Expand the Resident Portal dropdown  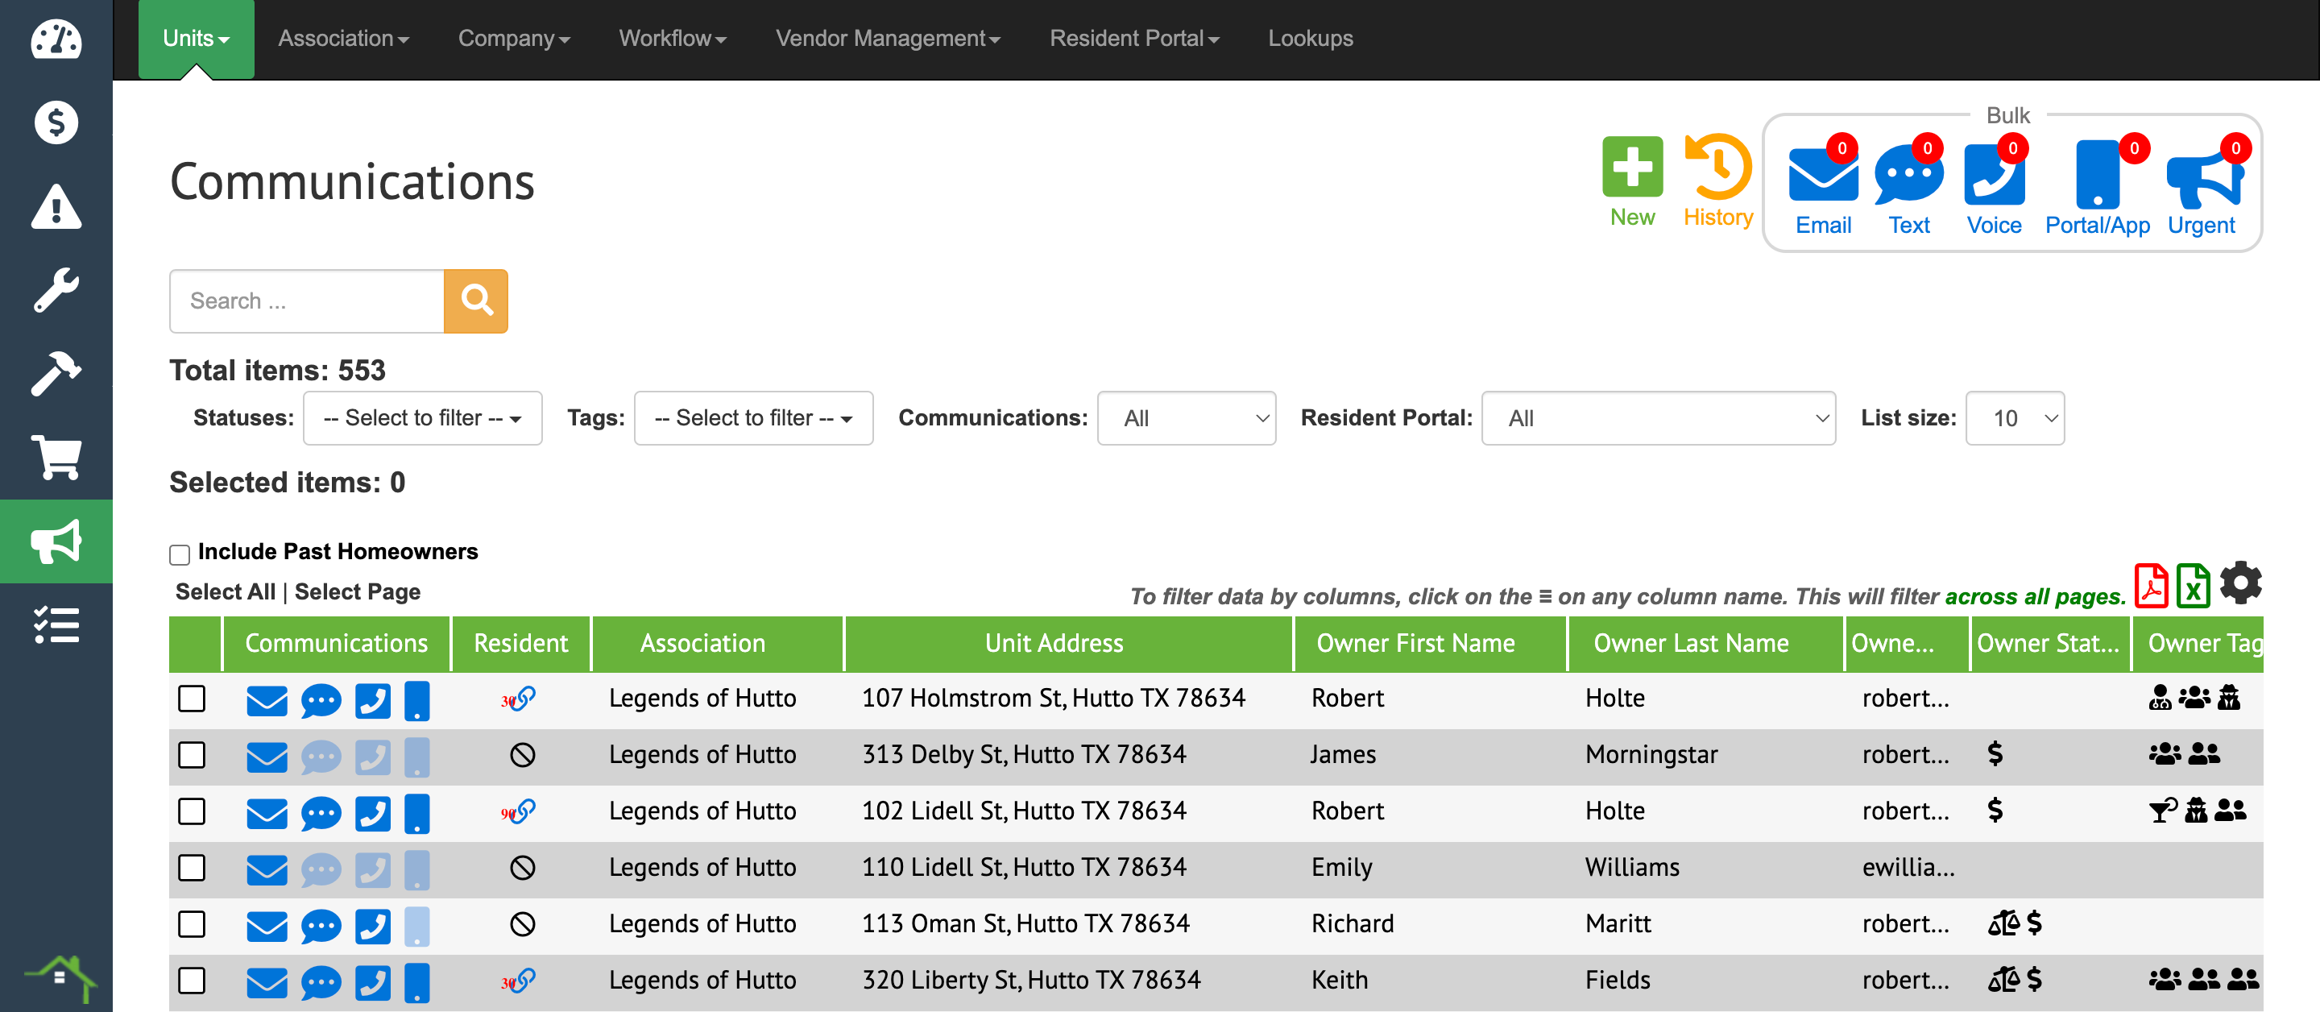pos(1657,418)
